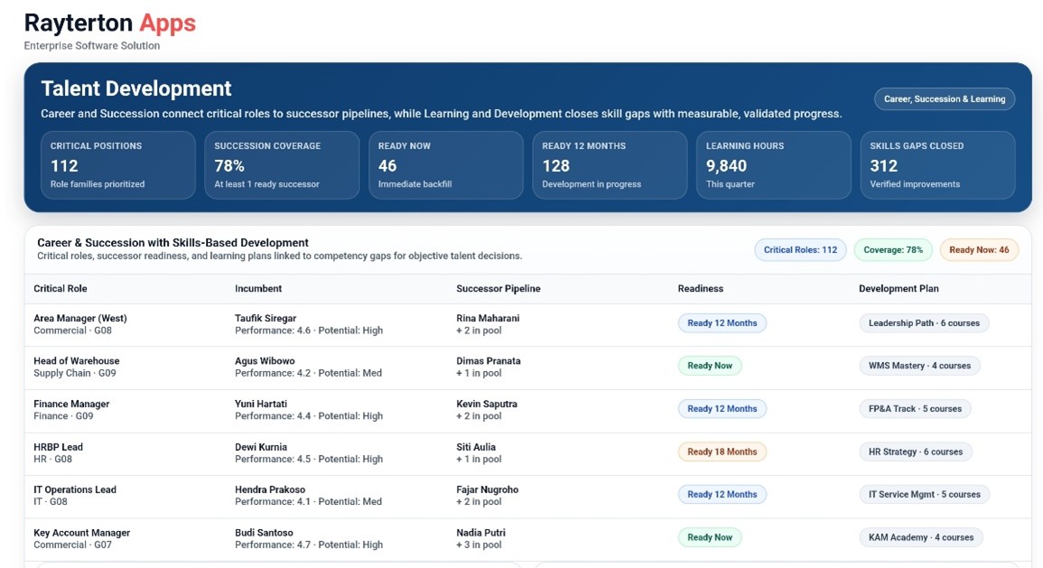Open the Ready 12 Months card
1043x568 pixels.
pyautogui.click(x=610, y=165)
